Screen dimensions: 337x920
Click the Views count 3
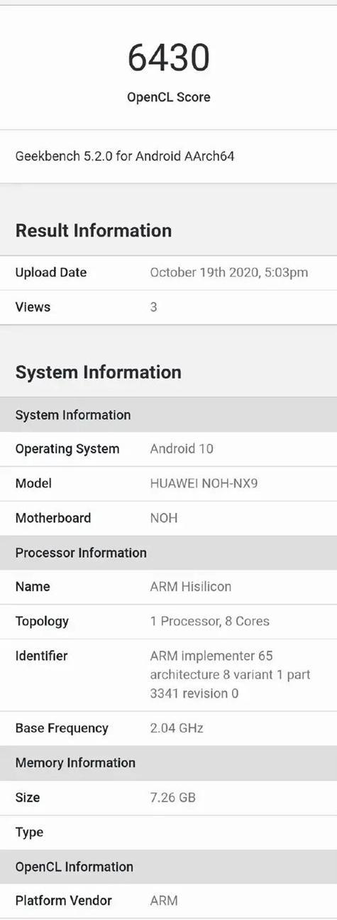(154, 307)
